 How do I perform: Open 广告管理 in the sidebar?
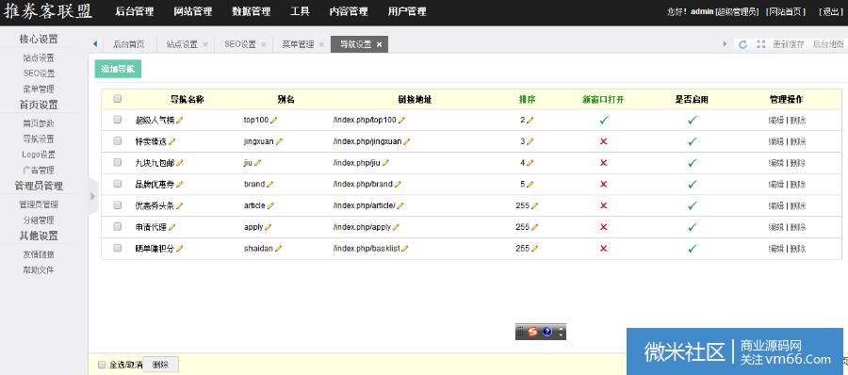click(x=39, y=170)
